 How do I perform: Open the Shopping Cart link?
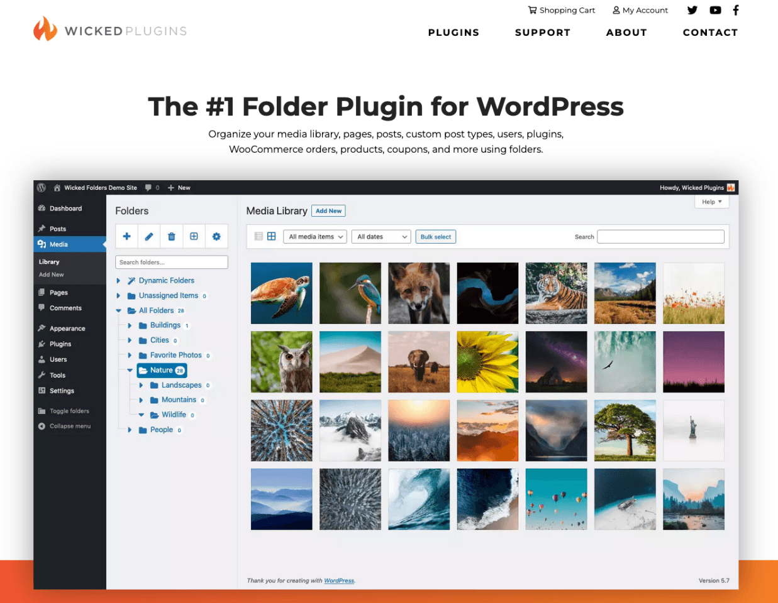561,10
